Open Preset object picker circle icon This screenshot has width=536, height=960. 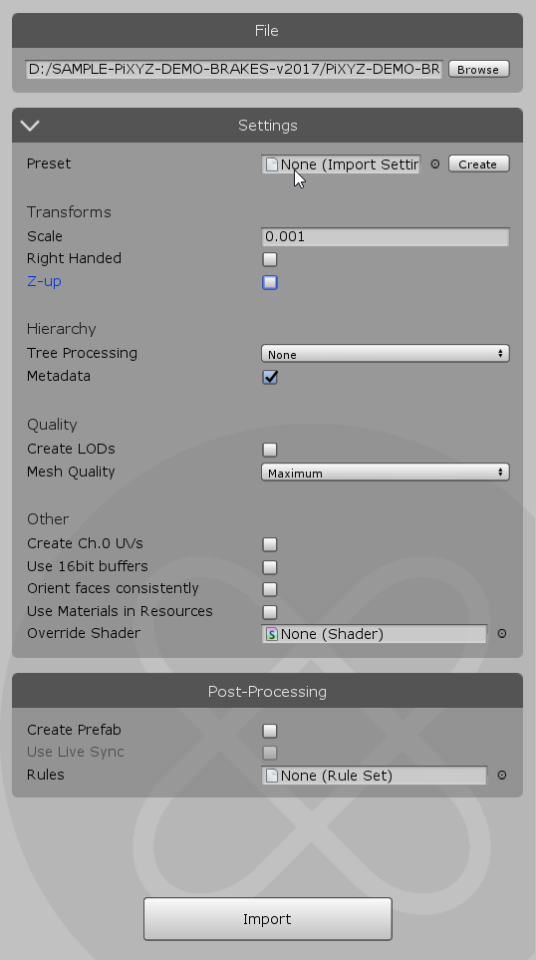pyautogui.click(x=435, y=164)
